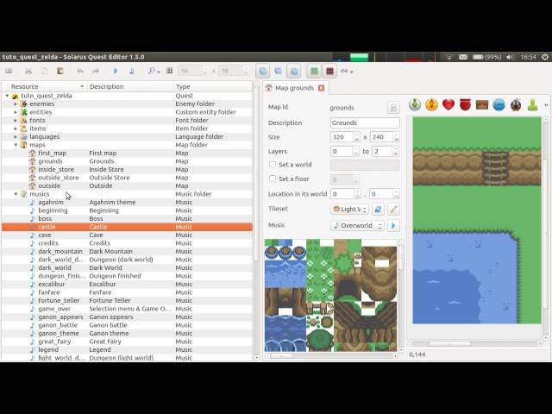Click the Undo arrow icon
The height and width of the screenshot is (414, 552).
point(80,71)
